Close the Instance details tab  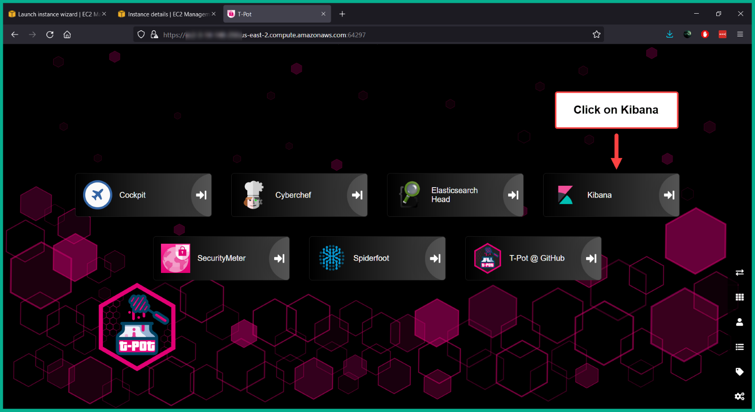tap(214, 14)
